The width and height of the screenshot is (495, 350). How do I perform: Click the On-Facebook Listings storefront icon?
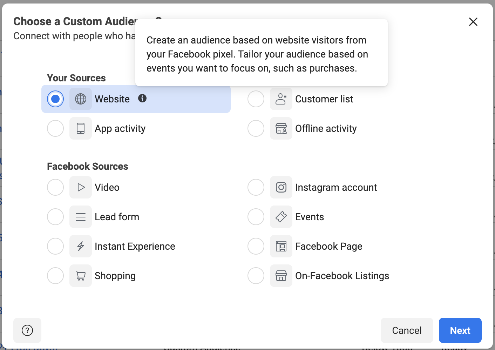click(281, 276)
